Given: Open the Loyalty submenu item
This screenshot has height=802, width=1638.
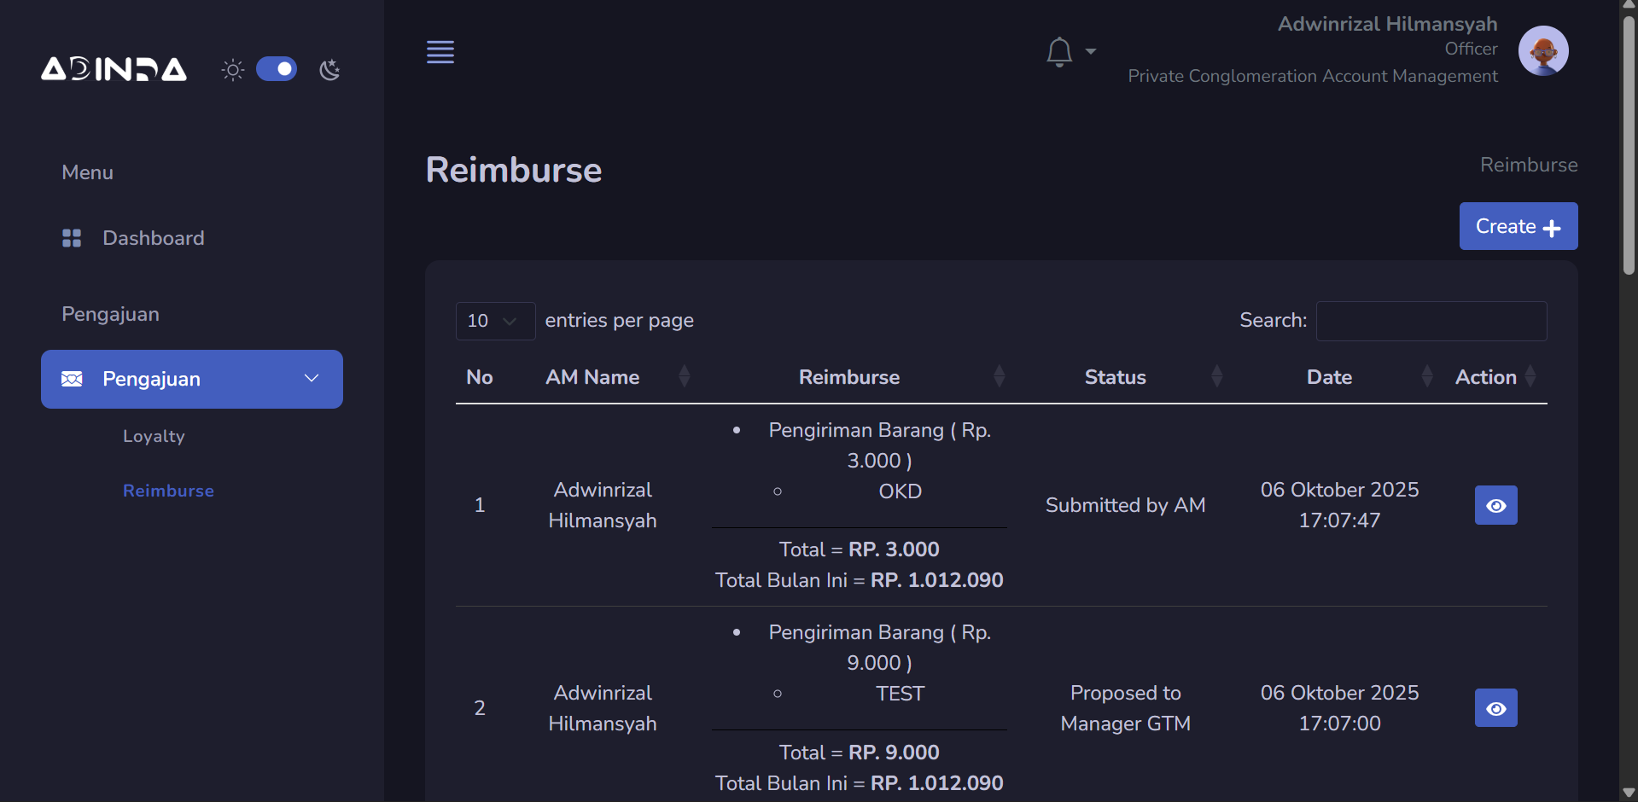Looking at the screenshot, I should (x=154, y=436).
